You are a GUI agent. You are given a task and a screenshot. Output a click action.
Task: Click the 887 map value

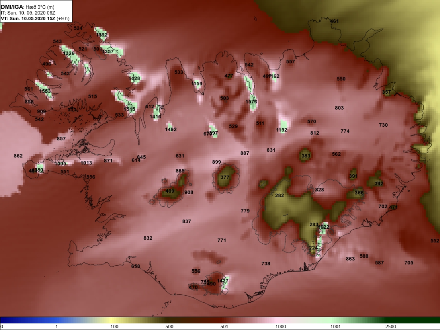click(x=245, y=153)
